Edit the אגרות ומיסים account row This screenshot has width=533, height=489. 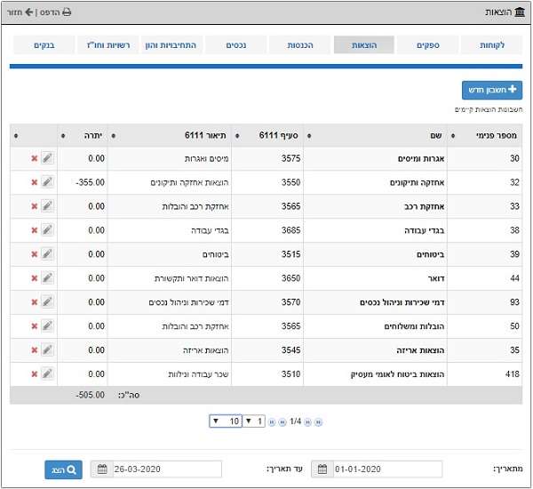[x=47, y=158]
